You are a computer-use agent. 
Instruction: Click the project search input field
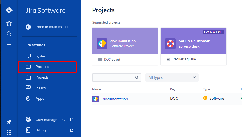pyautogui.click(x=114, y=77)
